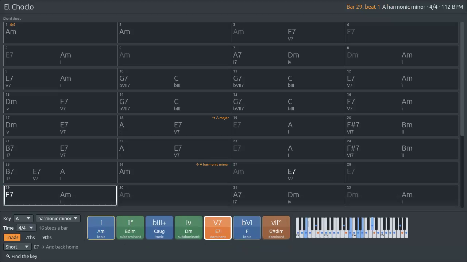
Task: Select the Triads chord type
Action: click(12, 237)
